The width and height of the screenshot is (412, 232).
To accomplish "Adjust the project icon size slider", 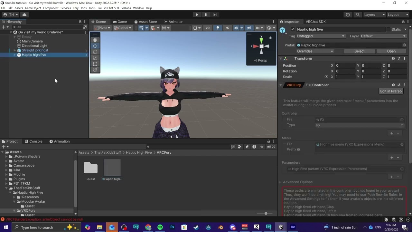I will coord(266,213).
